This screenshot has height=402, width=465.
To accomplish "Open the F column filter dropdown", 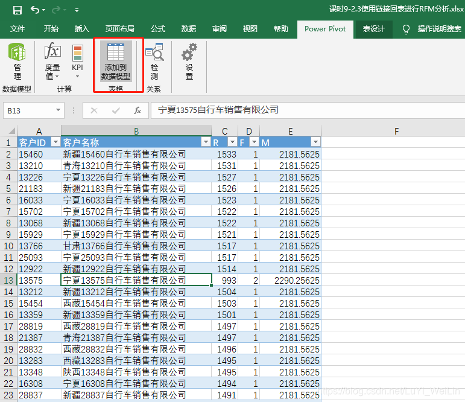I will pos(254,142).
